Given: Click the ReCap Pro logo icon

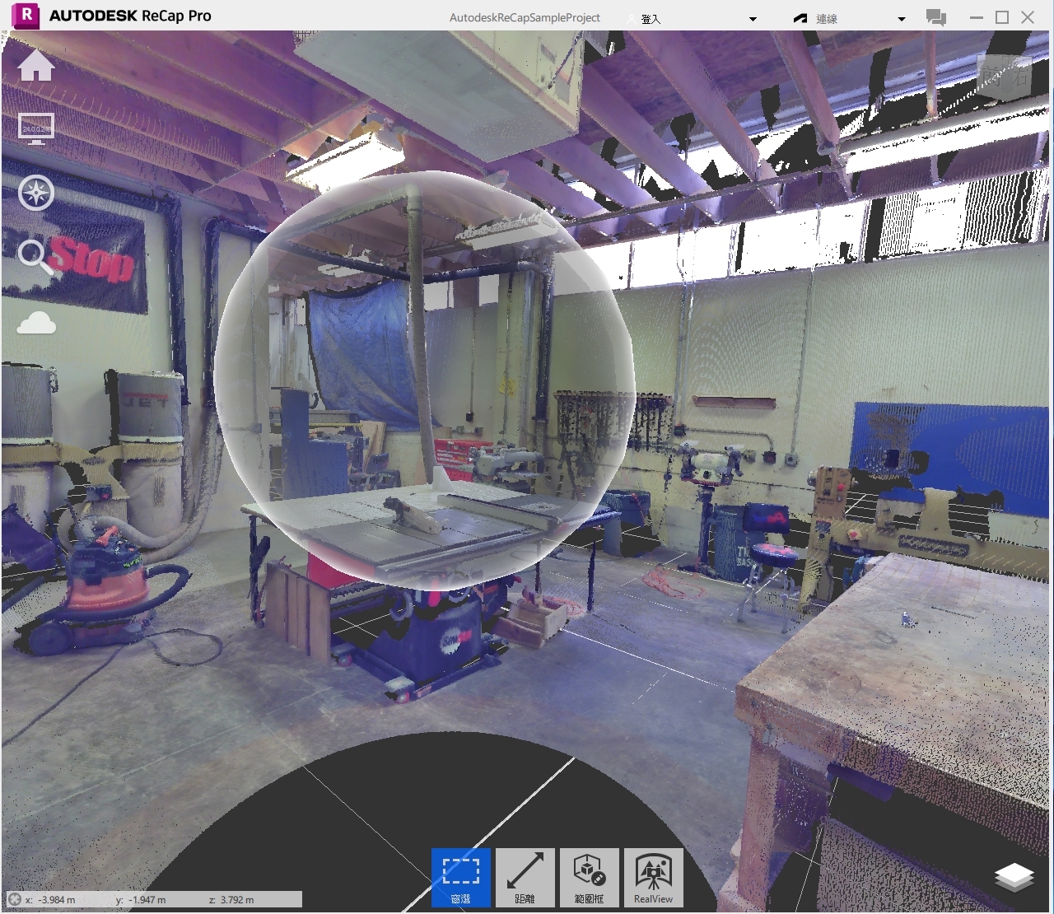Looking at the screenshot, I should tap(27, 16).
